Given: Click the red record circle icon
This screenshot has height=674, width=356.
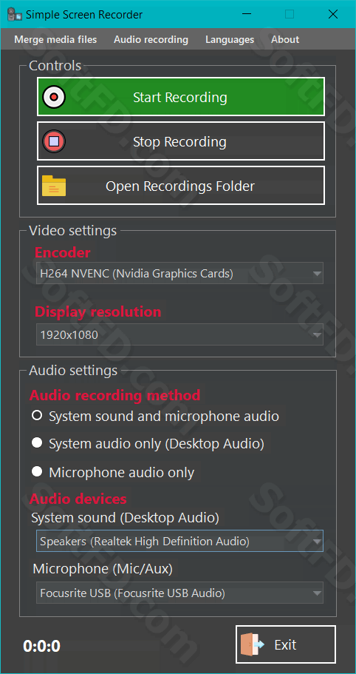Looking at the screenshot, I should pyautogui.click(x=54, y=97).
